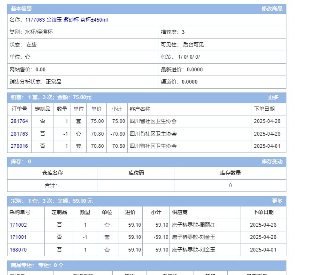Click the 库存数量 column header
Image resolution: width=316 pixels, height=275 pixels.
(231, 173)
